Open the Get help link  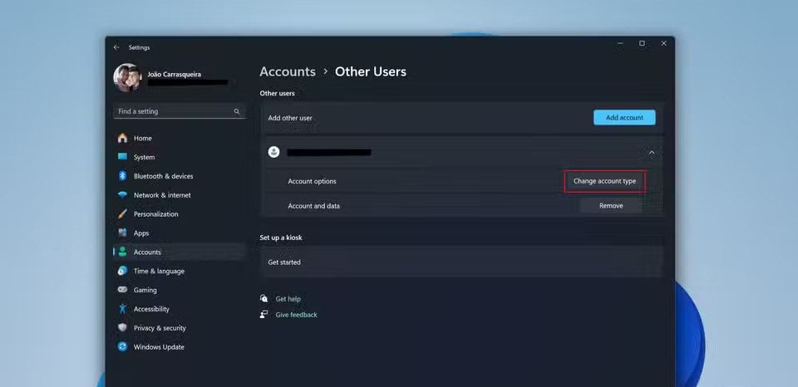288,299
